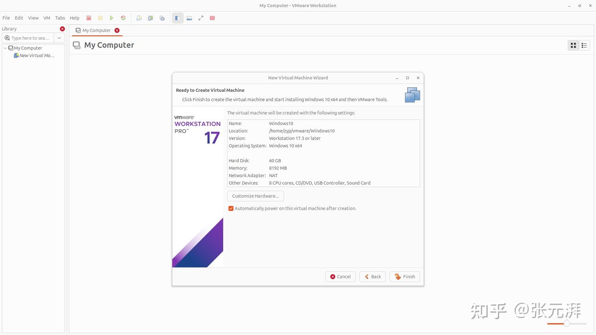Click the take snapshot toolbar icon
Viewport: 596px width, 335px height.
point(139,18)
